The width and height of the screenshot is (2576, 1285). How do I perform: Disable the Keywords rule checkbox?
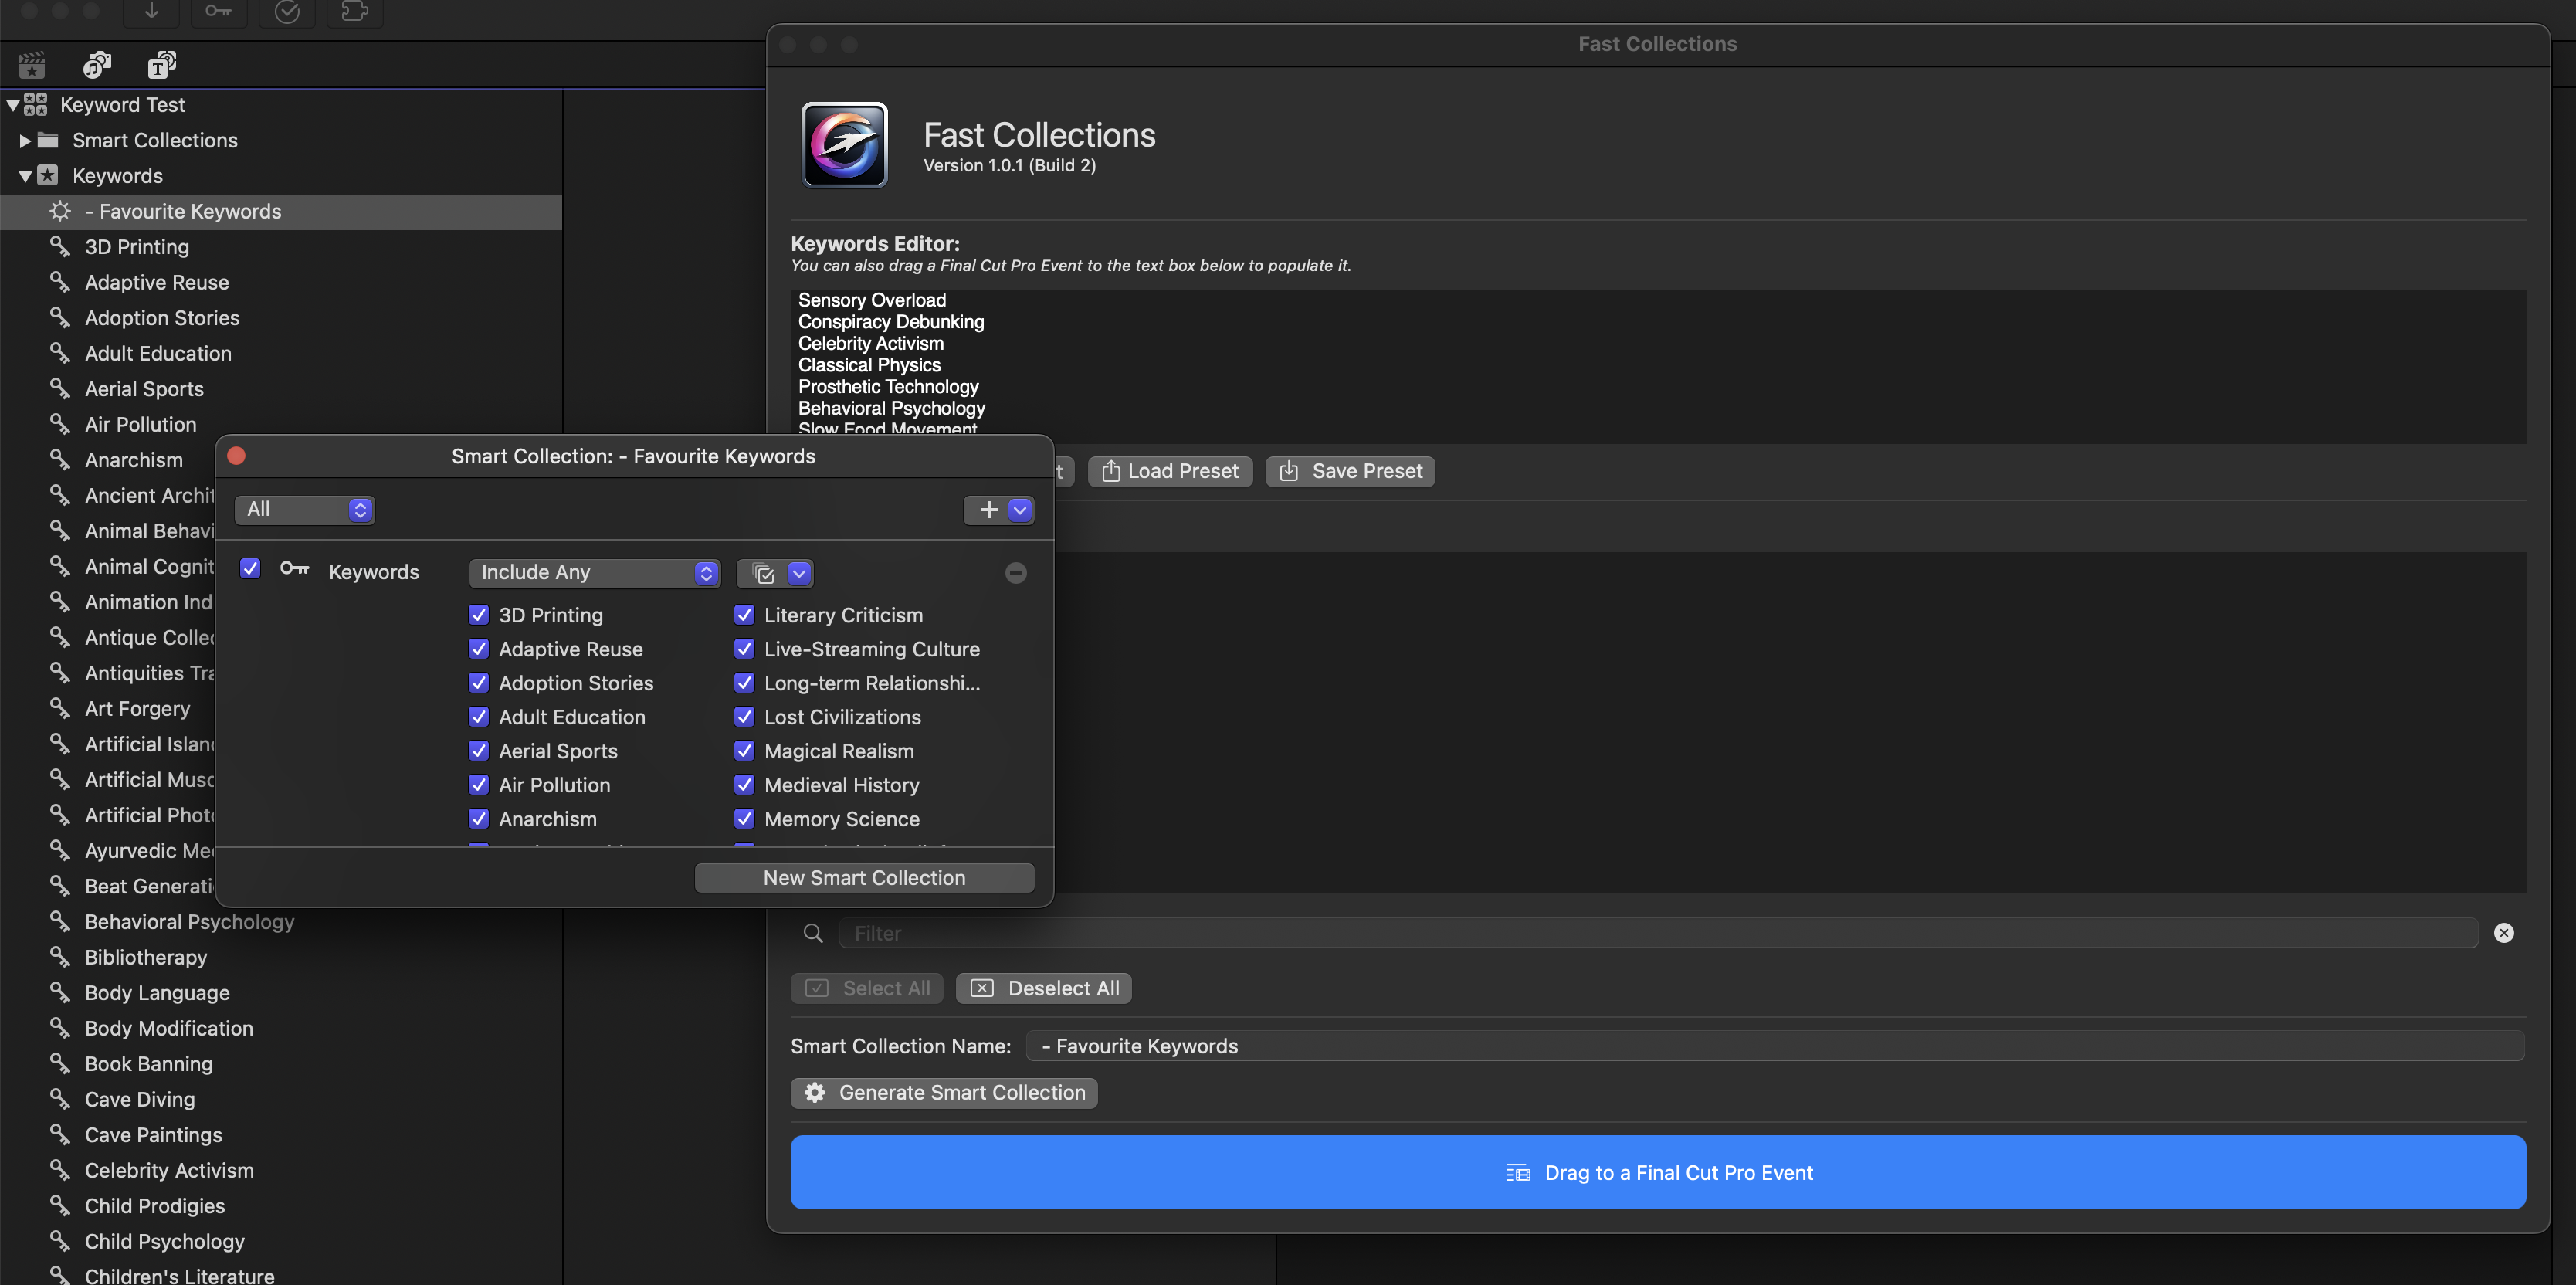coord(251,569)
